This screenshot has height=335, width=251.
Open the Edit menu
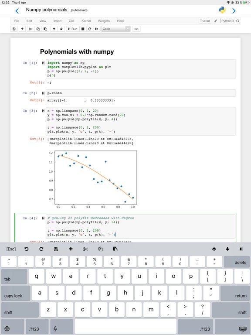[x=29, y=21]
